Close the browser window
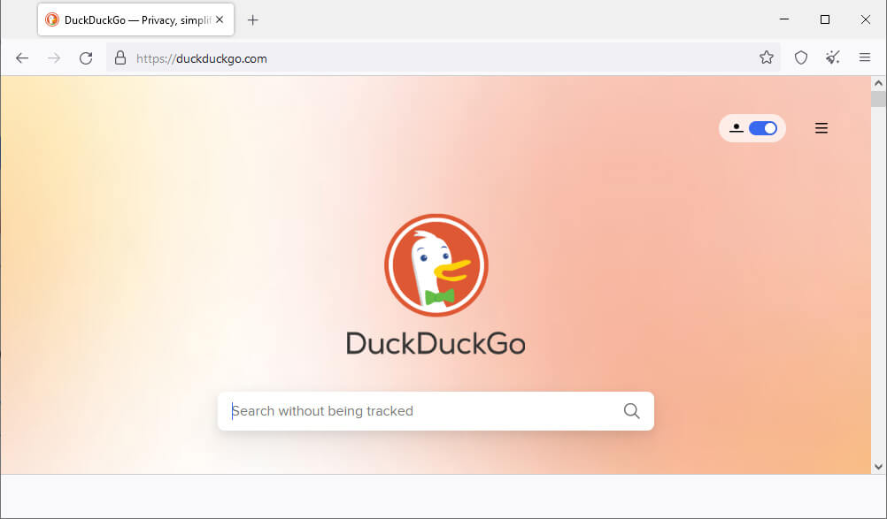887x519 pixels. pyautogui.click(x=866, y=19)
